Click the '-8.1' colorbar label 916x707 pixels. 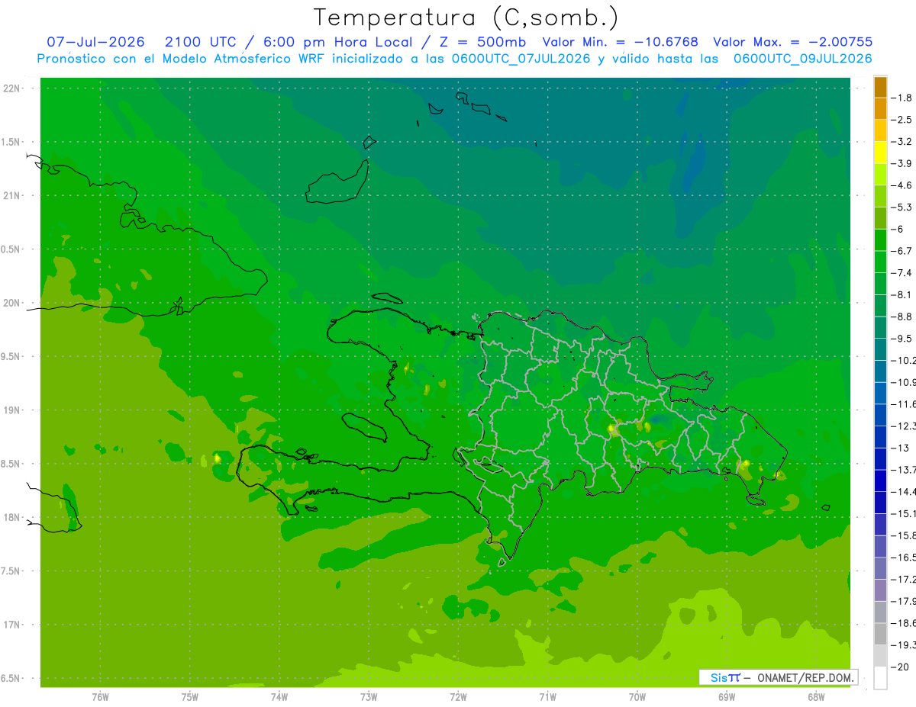click(902, 294)
